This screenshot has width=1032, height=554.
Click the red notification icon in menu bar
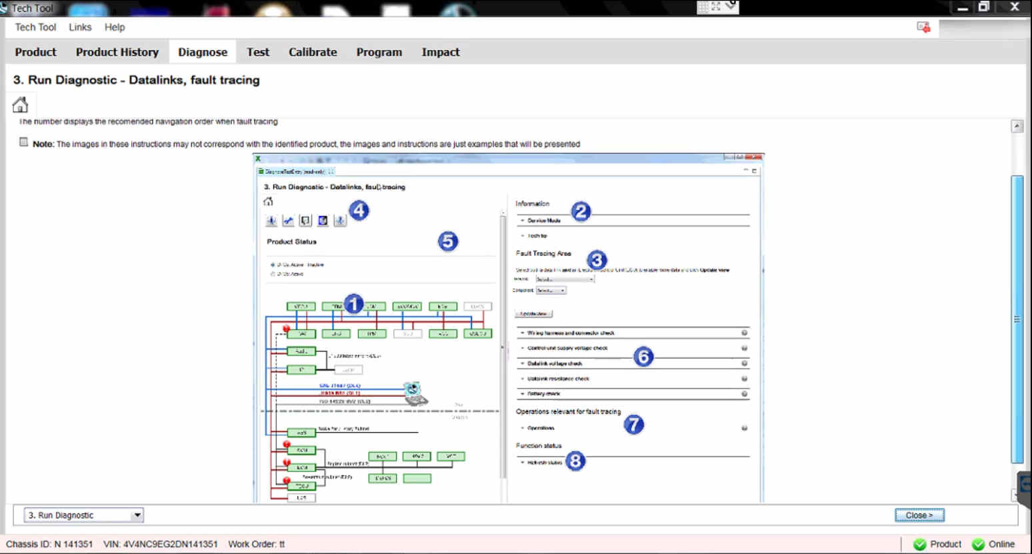923,27
